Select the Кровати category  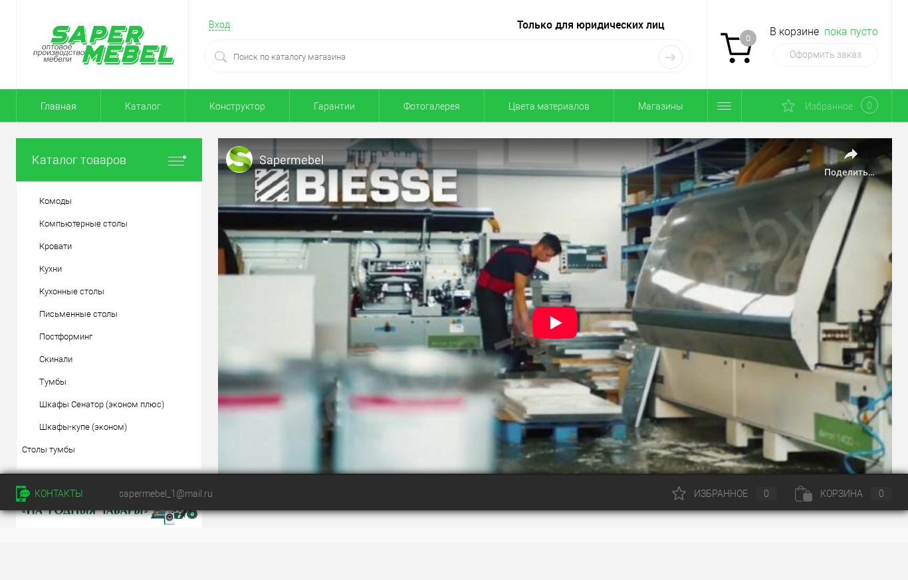pyautogui.click(x=55, y=246)
